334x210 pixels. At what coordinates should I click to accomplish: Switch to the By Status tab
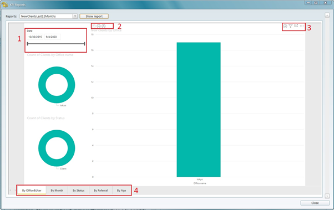[78, 191]
